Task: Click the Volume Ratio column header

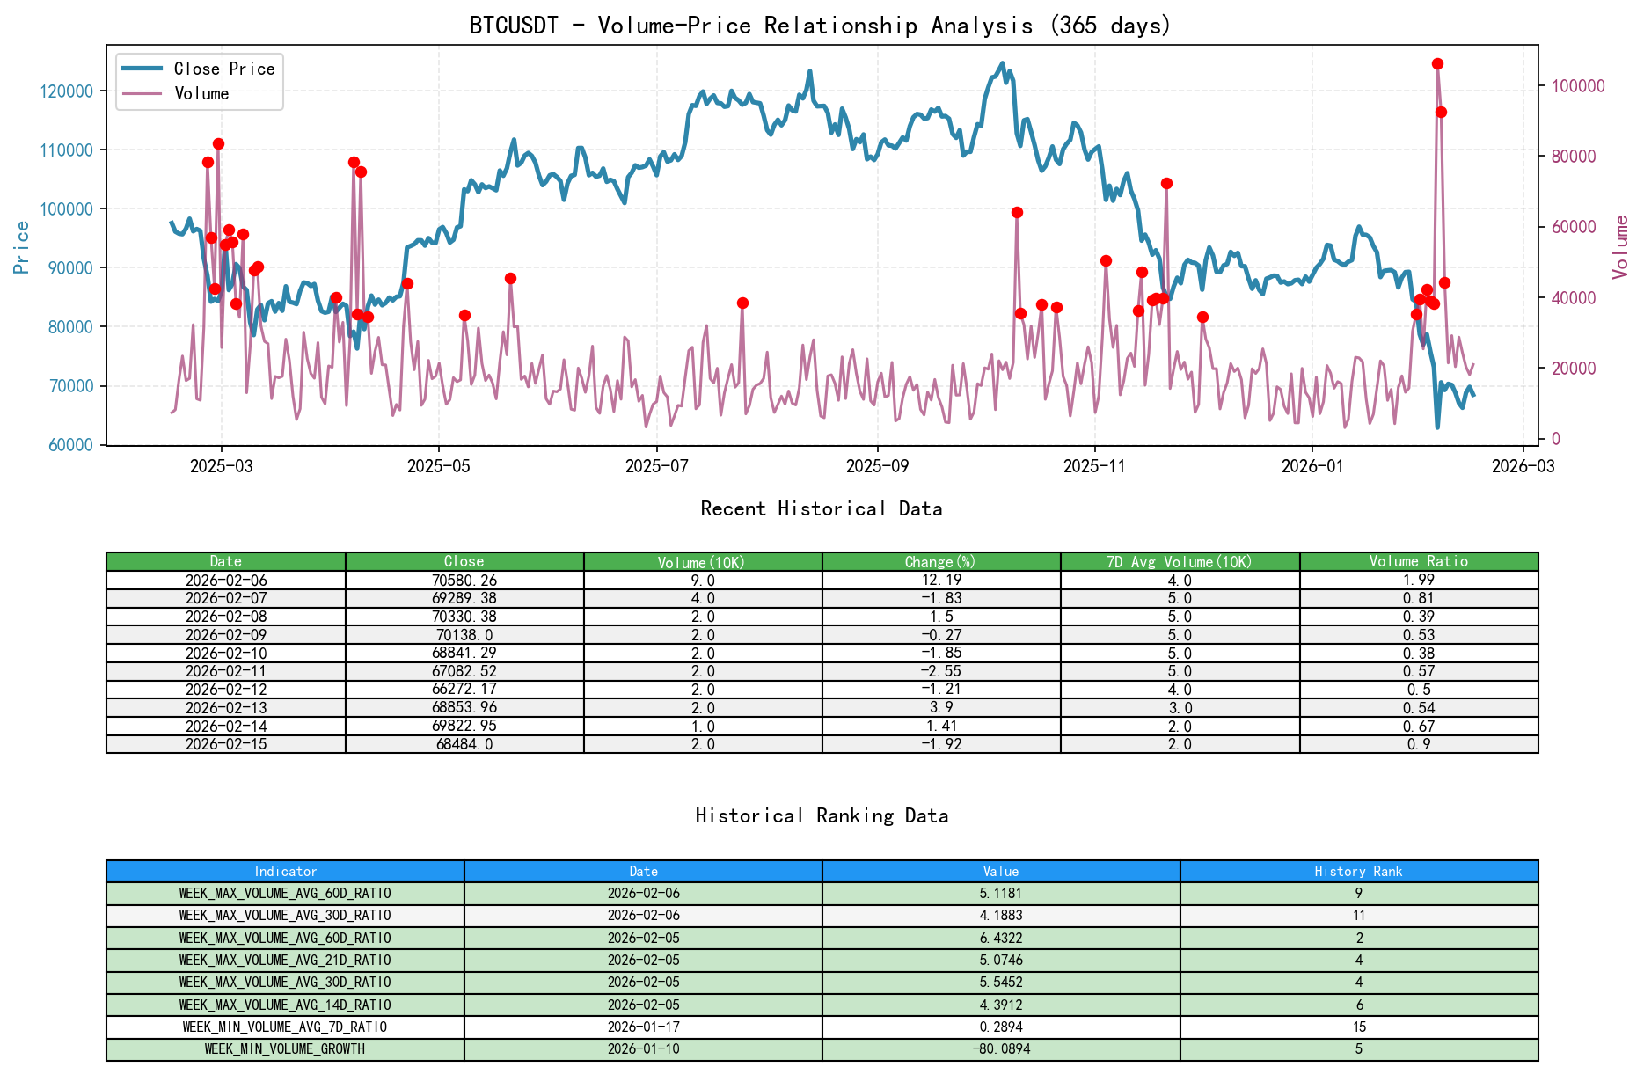Action: (1417, 560)
